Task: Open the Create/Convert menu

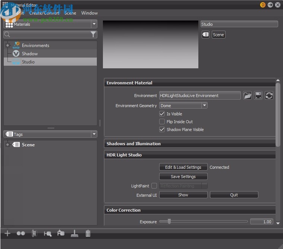Action: point(44,13)
